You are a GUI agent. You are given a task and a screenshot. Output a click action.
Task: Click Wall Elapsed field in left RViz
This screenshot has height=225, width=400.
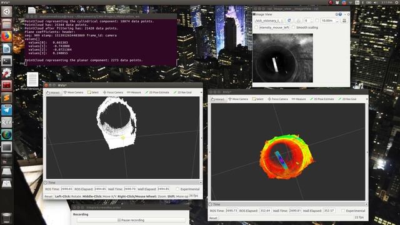click(x=164, y=189)
